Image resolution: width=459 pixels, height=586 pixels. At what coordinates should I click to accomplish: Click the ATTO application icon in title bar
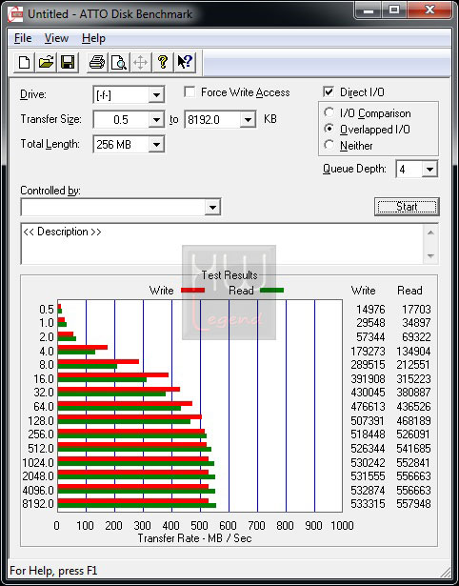(x=15, y=14)
